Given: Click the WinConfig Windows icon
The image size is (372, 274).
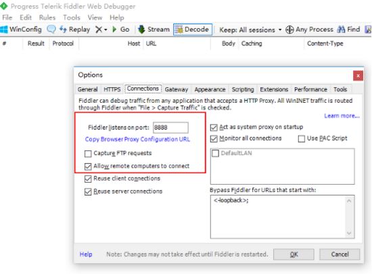Looking at the screenshot, I should [x=4, y=29].
